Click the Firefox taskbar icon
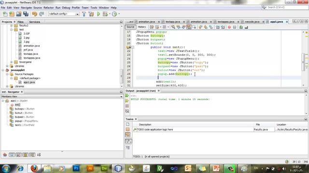 click(34, 168)
